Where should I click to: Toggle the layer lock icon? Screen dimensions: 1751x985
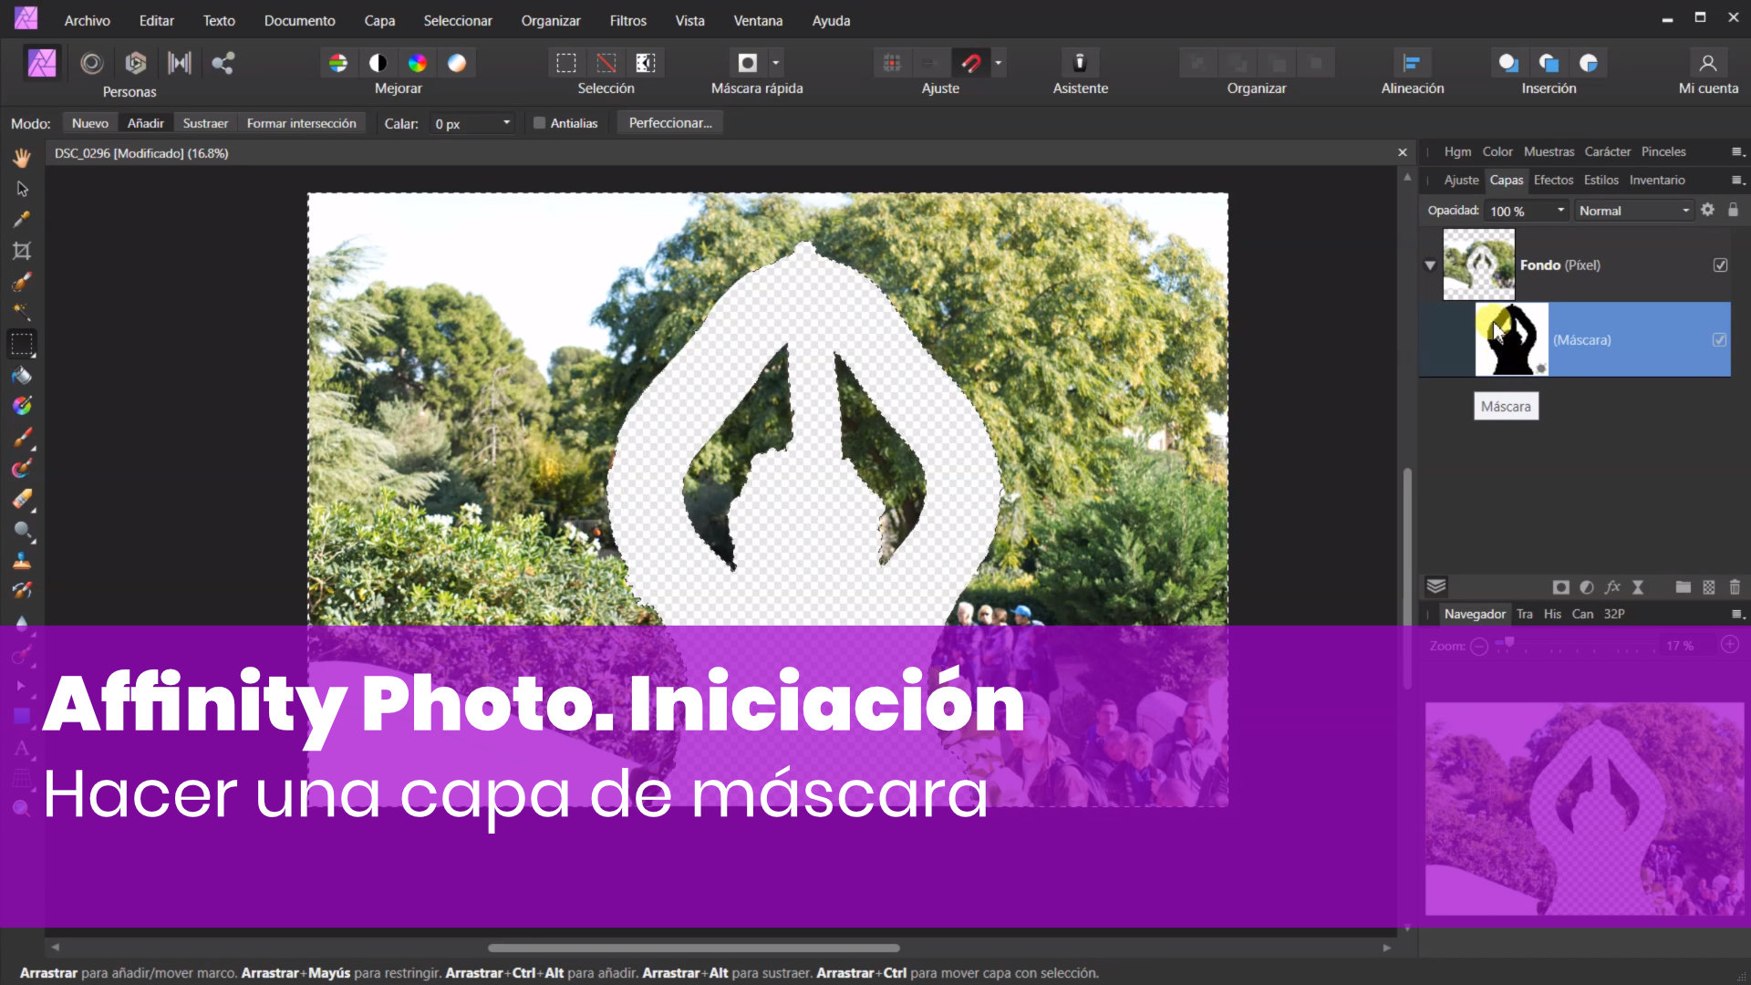(x=1734, y=210)
